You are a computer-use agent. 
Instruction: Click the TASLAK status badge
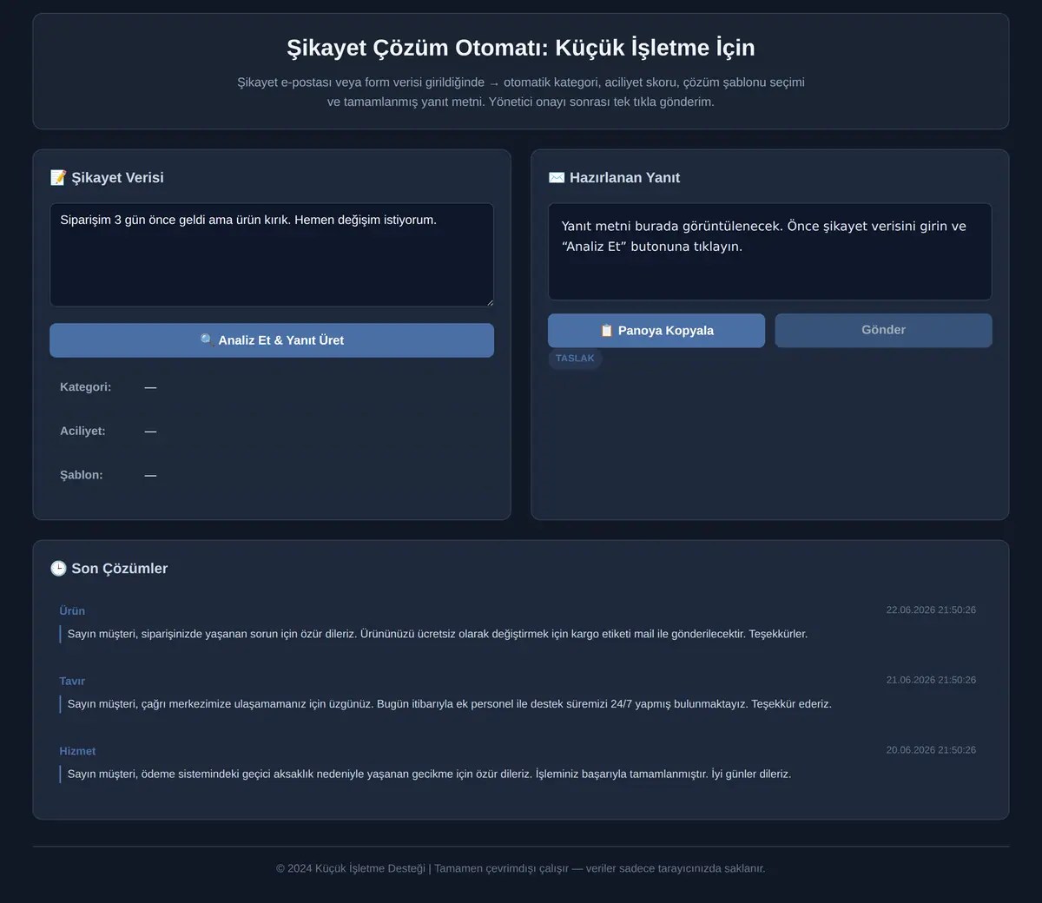[575, 359]
